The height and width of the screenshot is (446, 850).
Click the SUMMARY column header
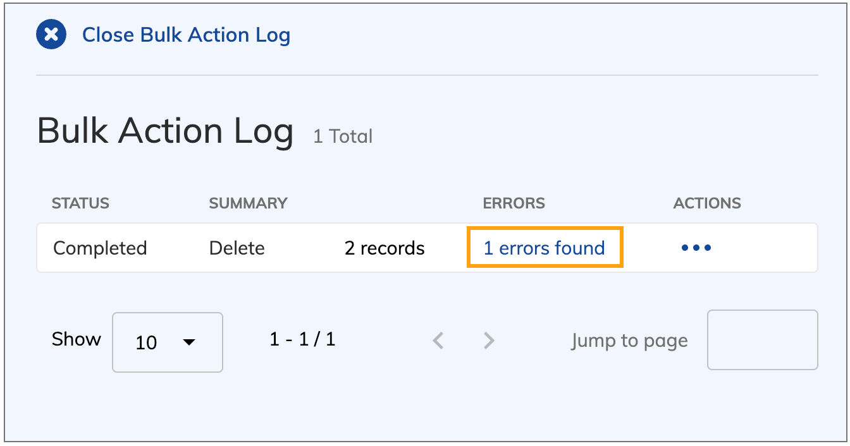[x=248, y=203]
